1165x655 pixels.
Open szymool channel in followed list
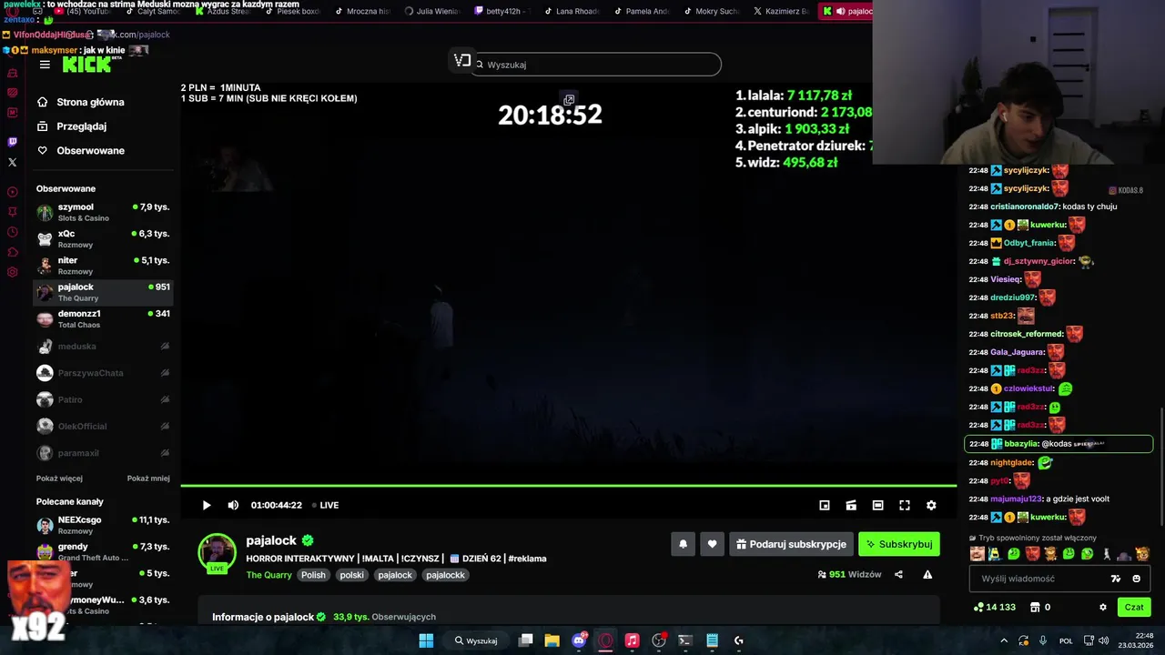103,212
